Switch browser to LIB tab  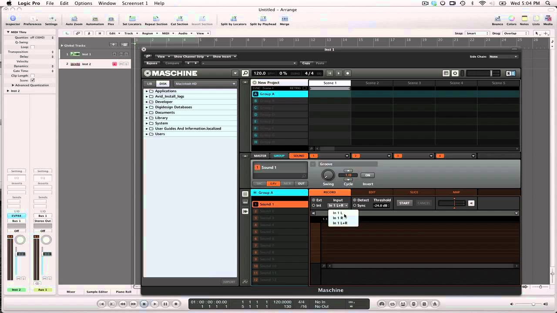(x=150, y=84)
